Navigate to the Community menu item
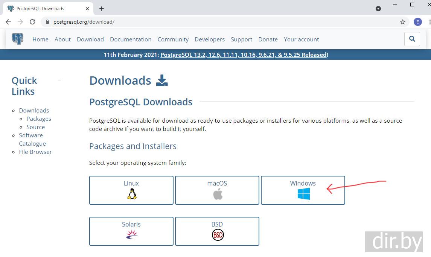This screenshot has height=257, width=431. click(x=173, y=39)
